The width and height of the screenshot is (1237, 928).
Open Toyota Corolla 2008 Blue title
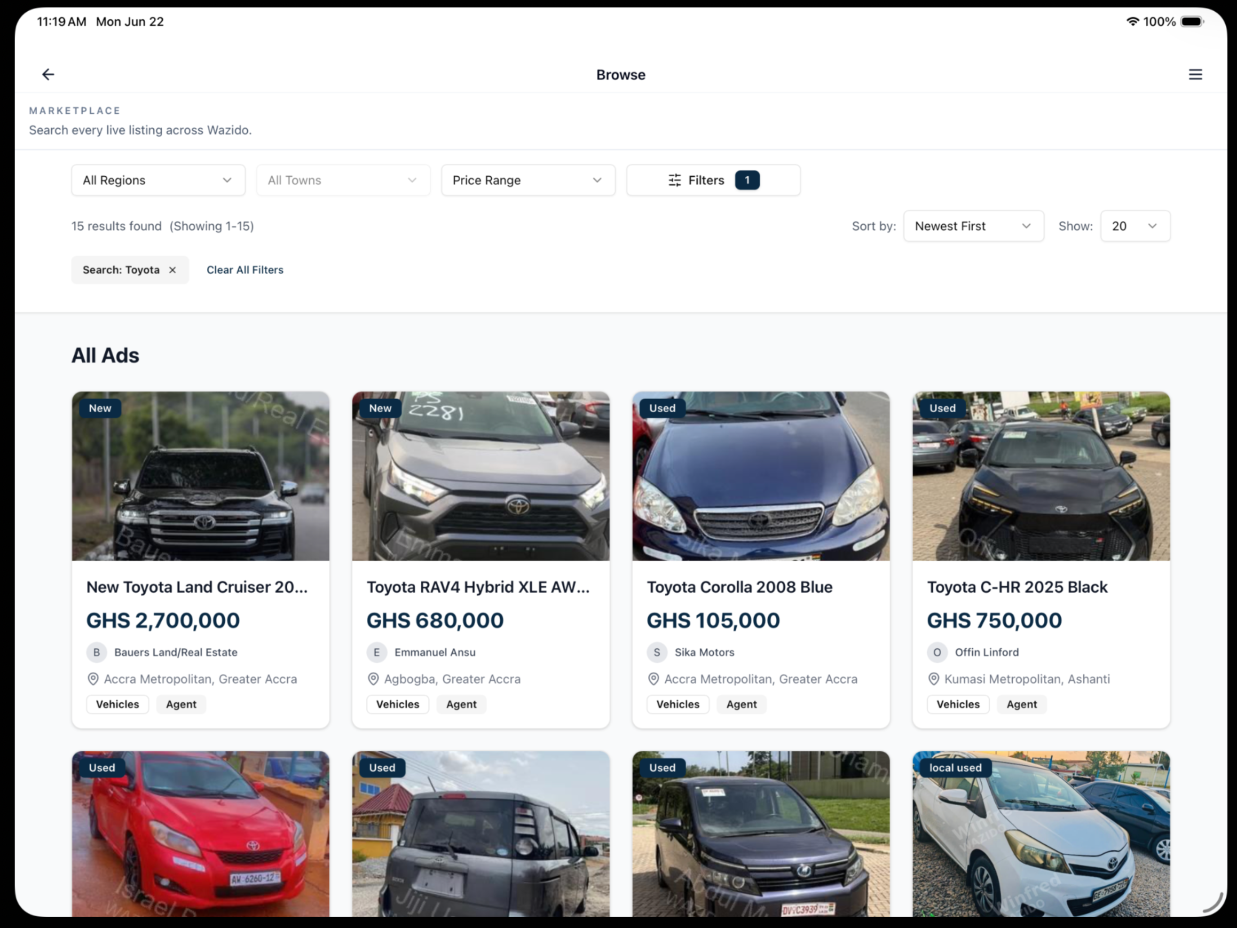pos(739,587)
